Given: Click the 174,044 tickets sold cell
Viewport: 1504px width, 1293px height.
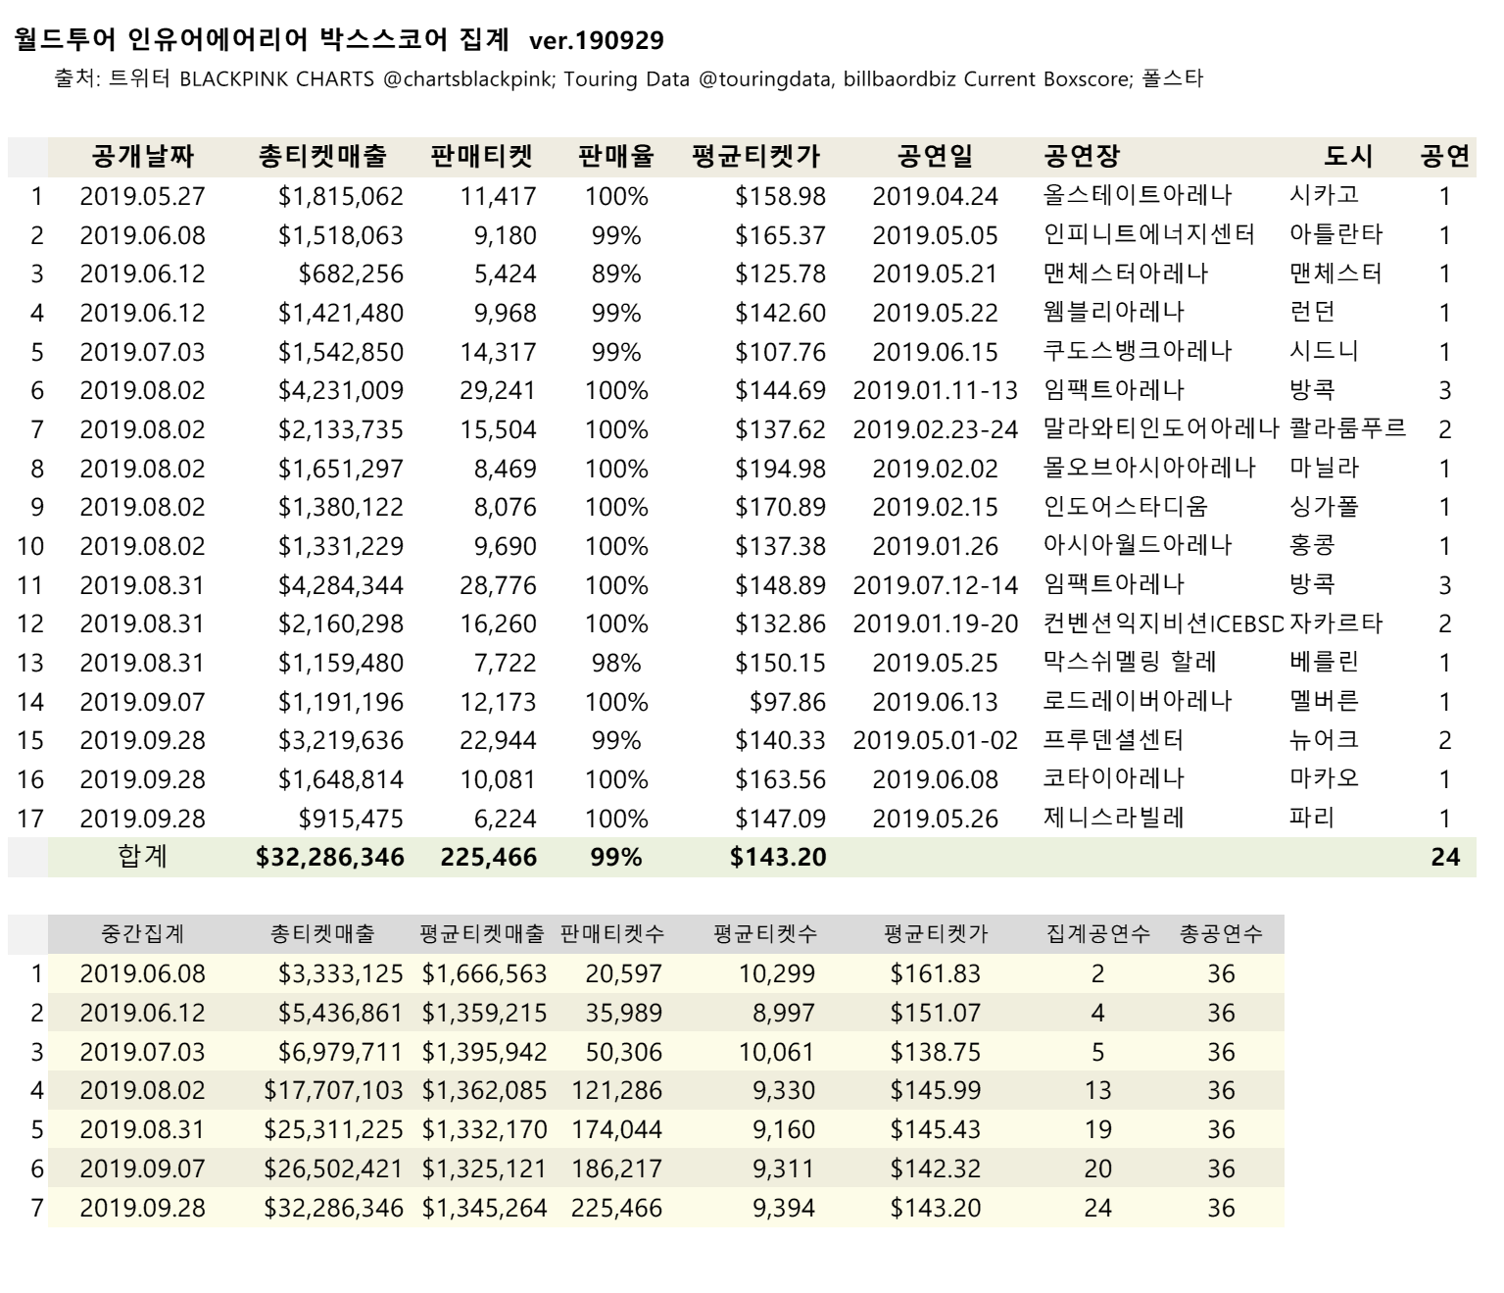Looking at the screenshot, I should click(617, 1129).
